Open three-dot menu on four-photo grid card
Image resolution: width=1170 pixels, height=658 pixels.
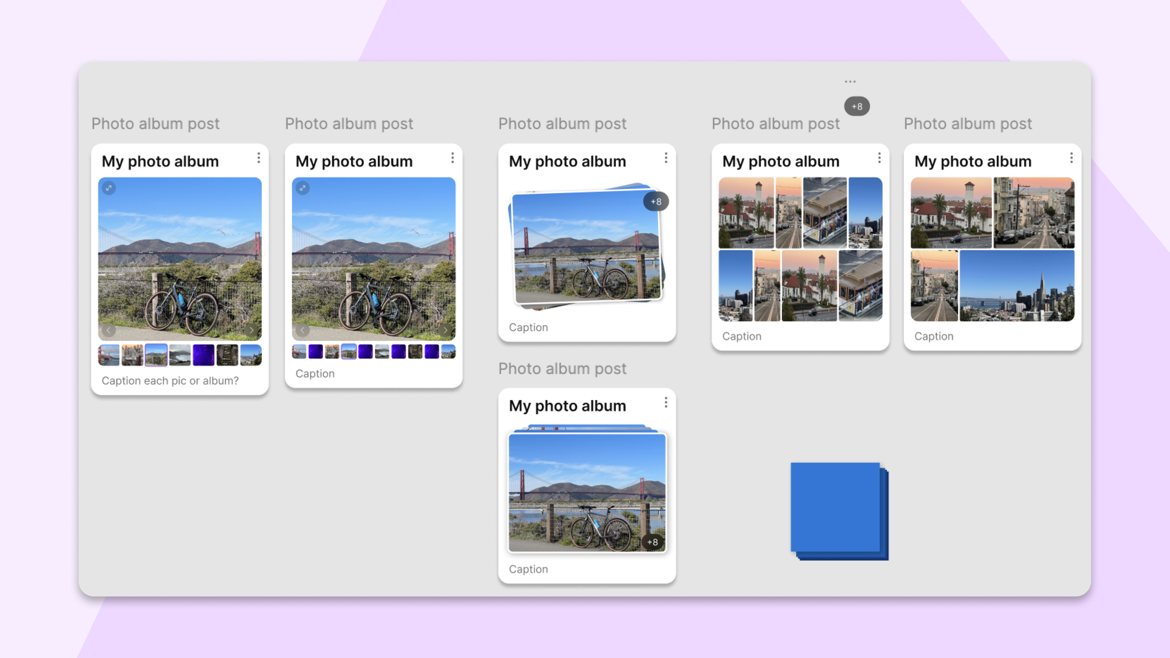point(1071,159)
